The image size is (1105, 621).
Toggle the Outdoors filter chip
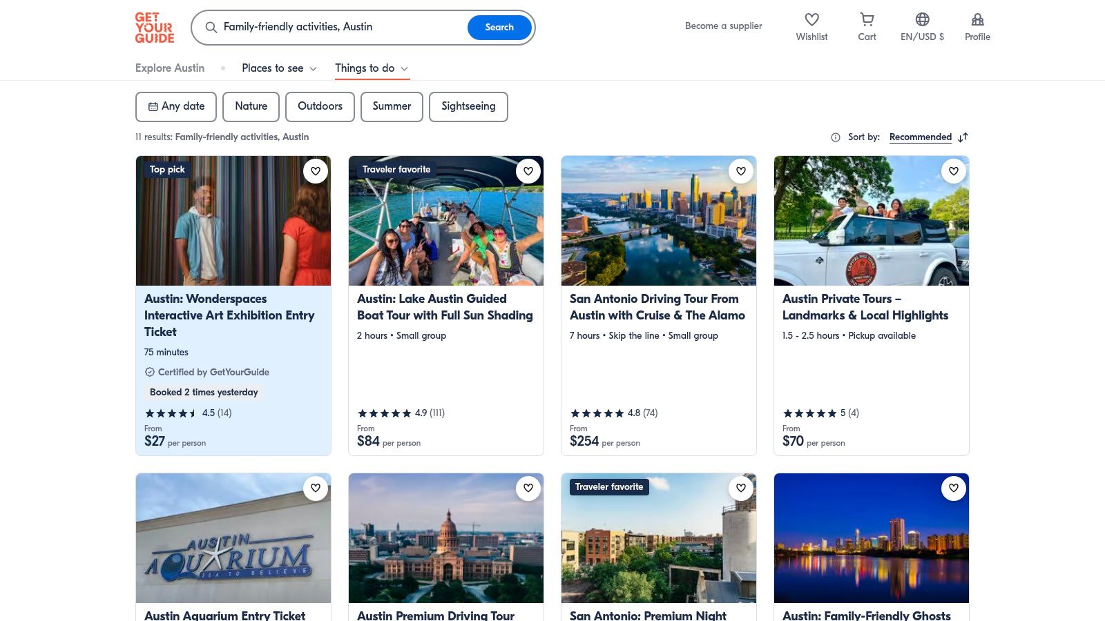click(x=320, y=106)
